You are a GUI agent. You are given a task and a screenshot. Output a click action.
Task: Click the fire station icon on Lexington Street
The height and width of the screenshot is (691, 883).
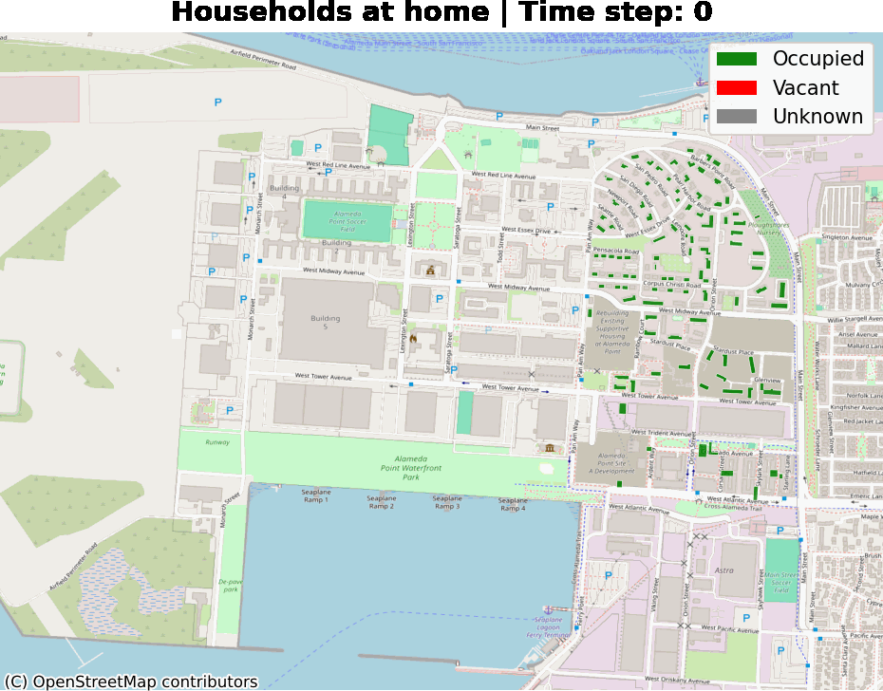(x=413, y=337)
